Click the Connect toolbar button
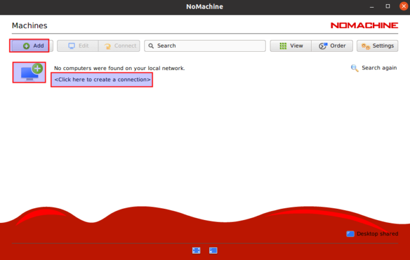This screenshot has width=410, height=260. [119, 46]
